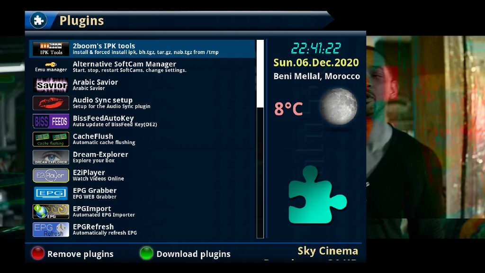Click the lower scrollbar track
485x273 pixels.
click(260, 173)
